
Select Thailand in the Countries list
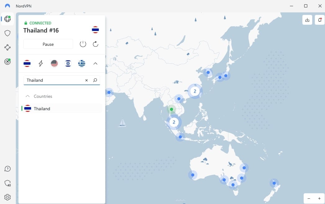(42, 109)
